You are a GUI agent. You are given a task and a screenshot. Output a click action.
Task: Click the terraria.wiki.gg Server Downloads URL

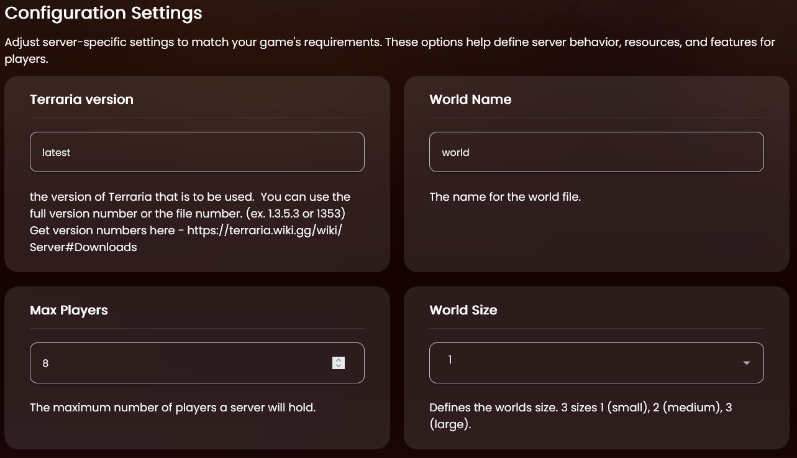coord(264,231)
